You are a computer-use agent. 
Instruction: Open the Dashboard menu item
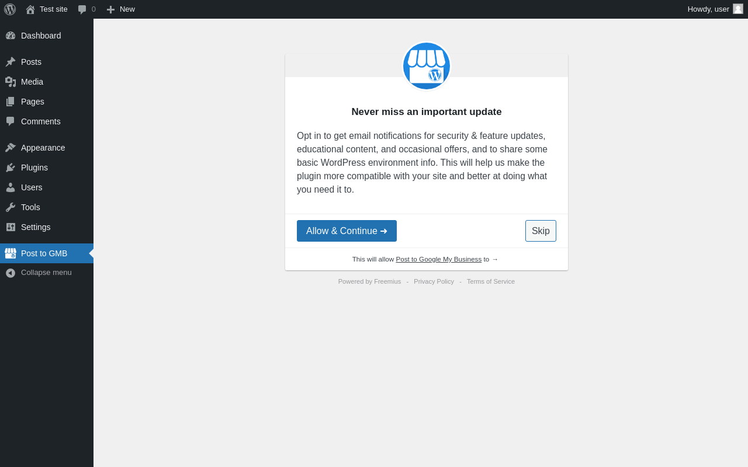47,36
